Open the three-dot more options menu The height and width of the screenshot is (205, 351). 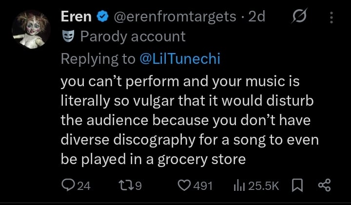coord(331,17)
